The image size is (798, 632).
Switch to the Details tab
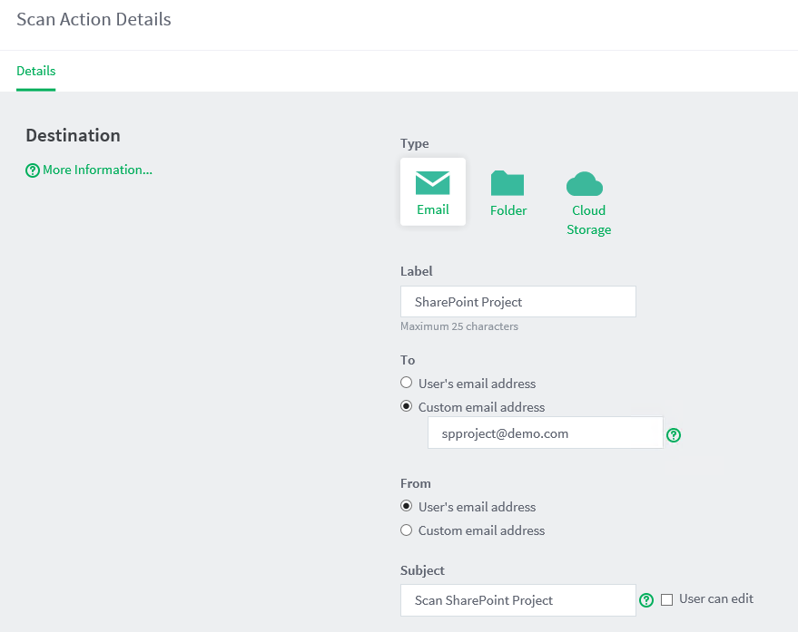[36, 71]
